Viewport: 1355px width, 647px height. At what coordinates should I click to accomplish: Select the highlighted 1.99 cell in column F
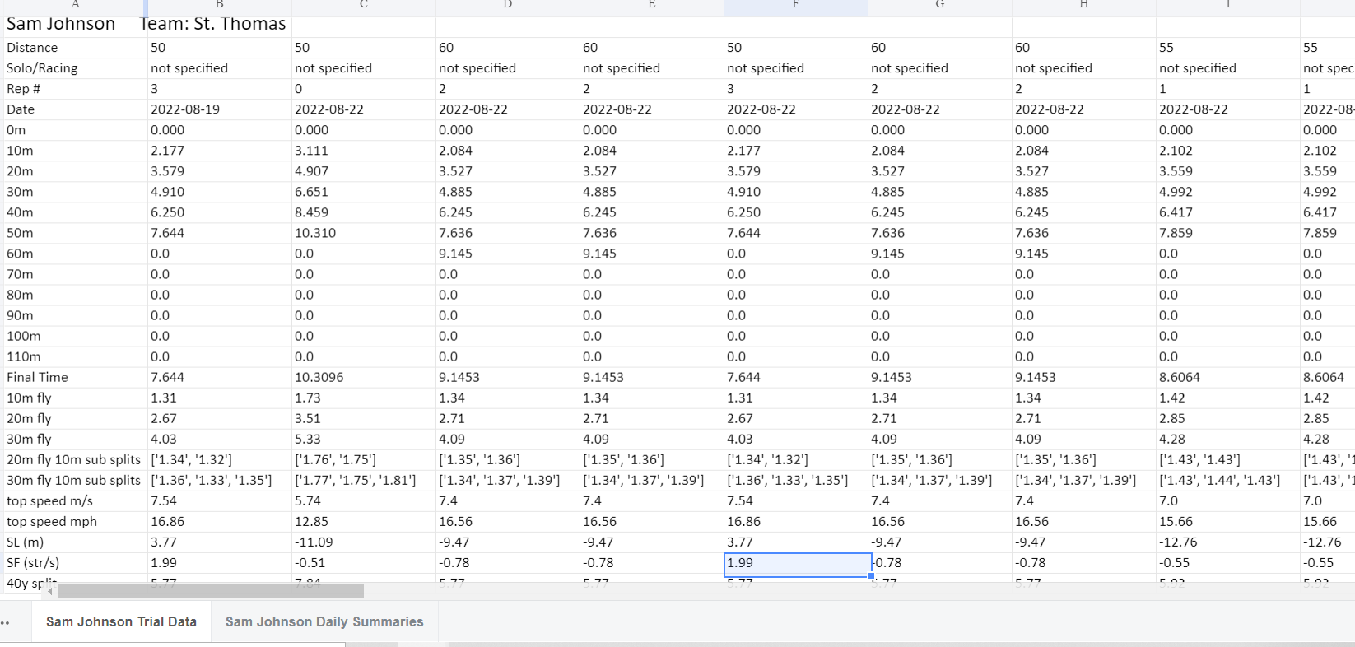[797, 564]
